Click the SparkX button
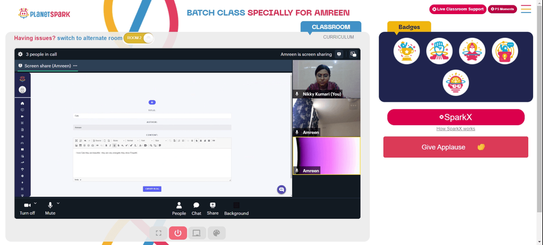Viewport: 543px width, 245px height. pos(456,117)
